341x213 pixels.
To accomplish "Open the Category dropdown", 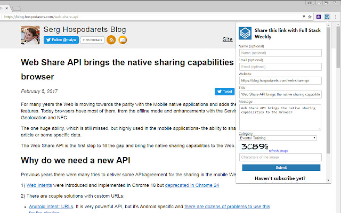I will point(278,137).
